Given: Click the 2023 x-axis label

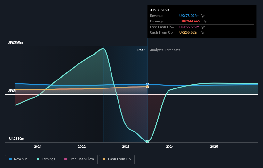Looking at the screenshot, I should pos(126,147).
